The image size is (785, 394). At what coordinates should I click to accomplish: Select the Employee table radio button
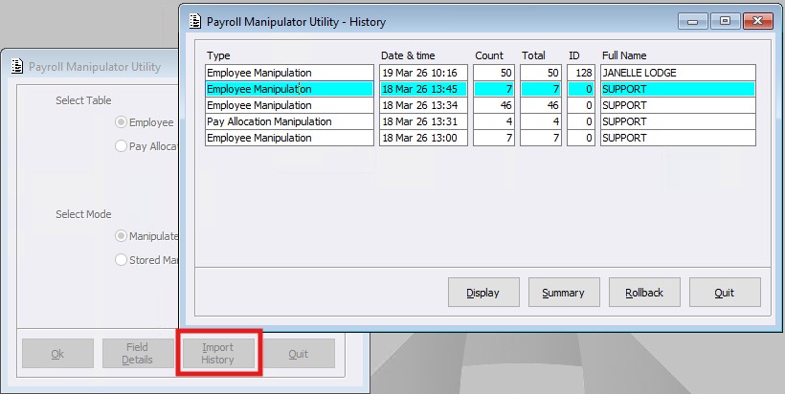(x=121, y=122)
